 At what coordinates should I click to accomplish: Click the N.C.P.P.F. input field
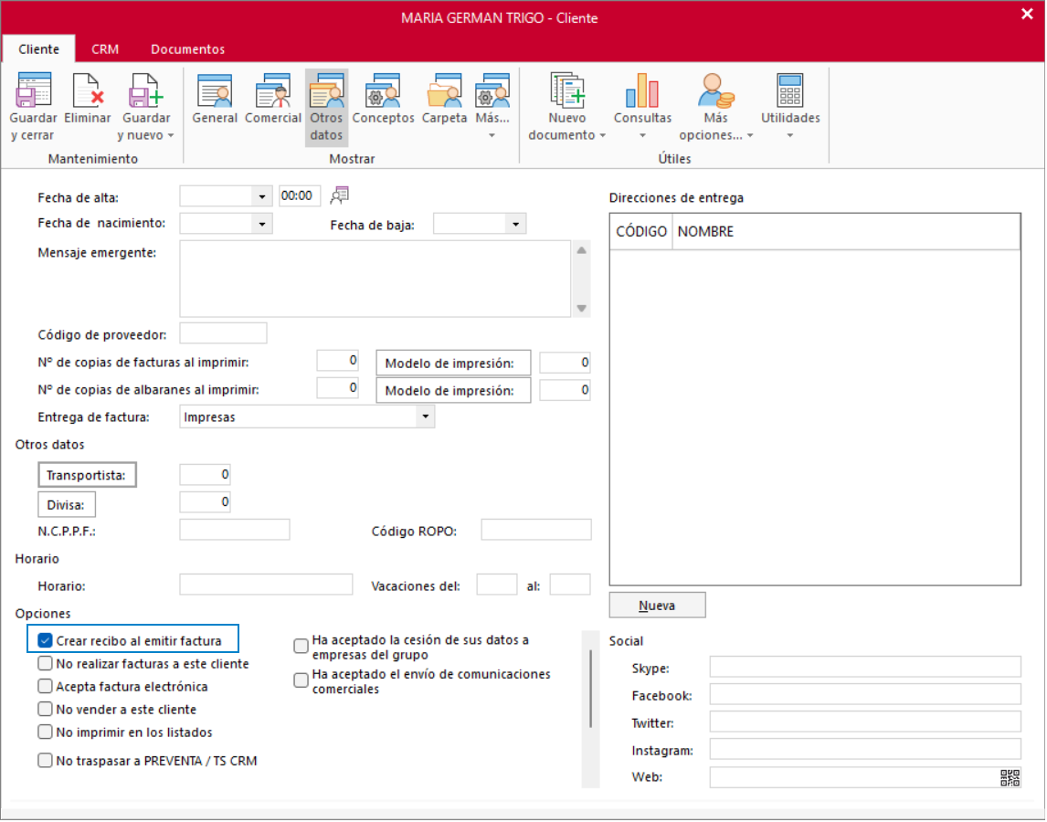coord(235,531)
